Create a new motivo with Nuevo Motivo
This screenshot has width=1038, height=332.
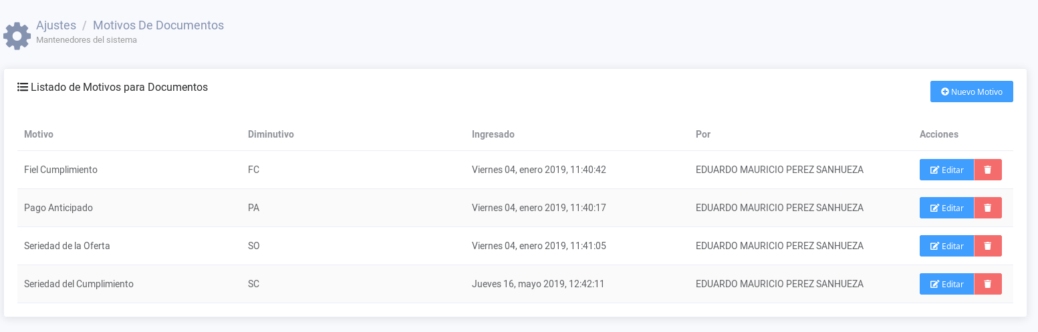(971, 92)
